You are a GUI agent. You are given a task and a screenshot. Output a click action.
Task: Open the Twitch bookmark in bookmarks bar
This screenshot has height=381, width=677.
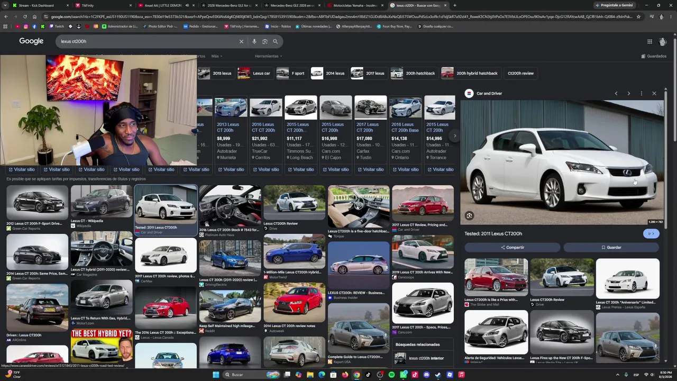(x=57, y=26)
